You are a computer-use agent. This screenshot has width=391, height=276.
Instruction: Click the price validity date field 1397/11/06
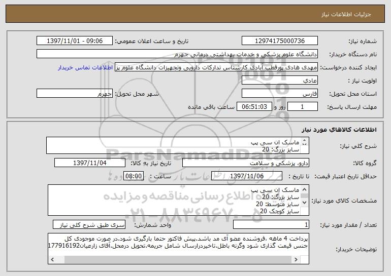[247, 176]
